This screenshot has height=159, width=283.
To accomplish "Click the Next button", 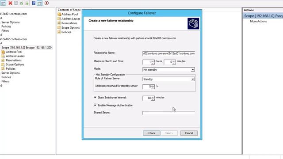I will [x=169, y=133].
